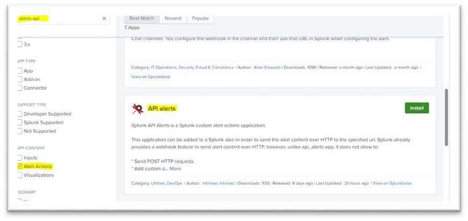Enable the Not Supported filter
468x221 pixels.
point(19,131)
